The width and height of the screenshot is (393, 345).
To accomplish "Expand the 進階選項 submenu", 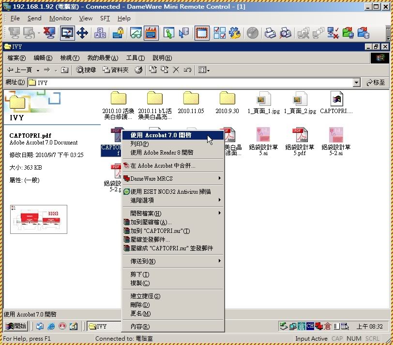I will pos(173,200).
